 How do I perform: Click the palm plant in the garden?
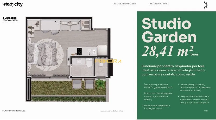[100, 83]
